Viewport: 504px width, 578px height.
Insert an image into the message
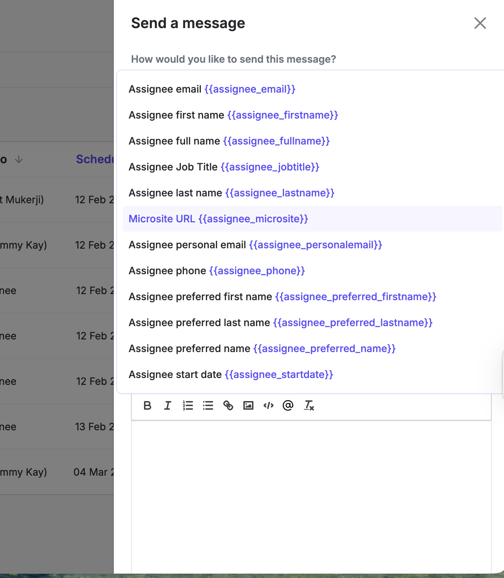pos(248,406)
